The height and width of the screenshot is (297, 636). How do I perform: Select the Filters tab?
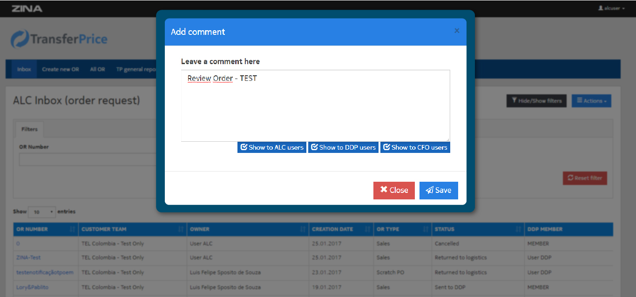[x=29, y=129]
